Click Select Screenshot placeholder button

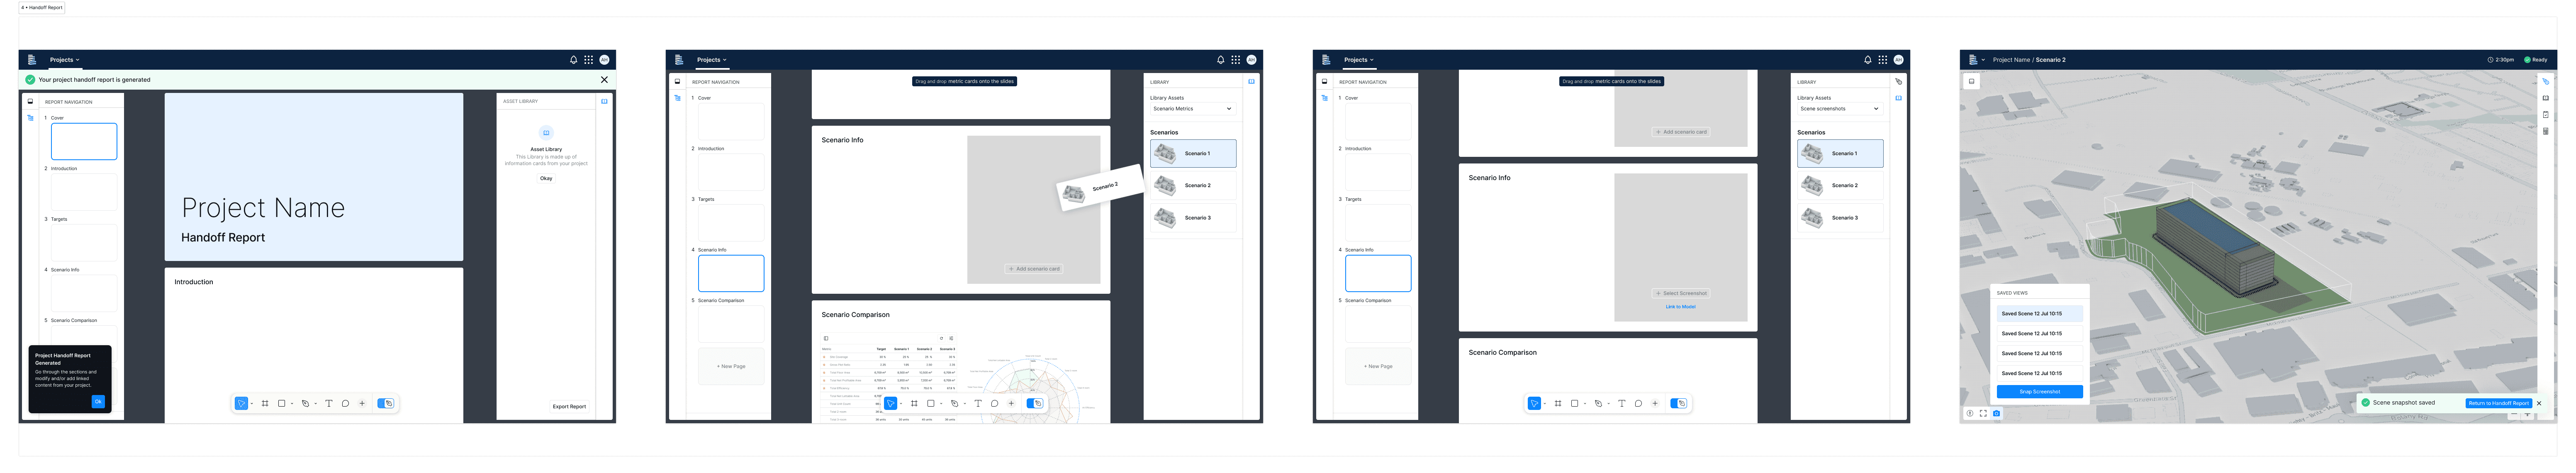tap(1680, 293)
